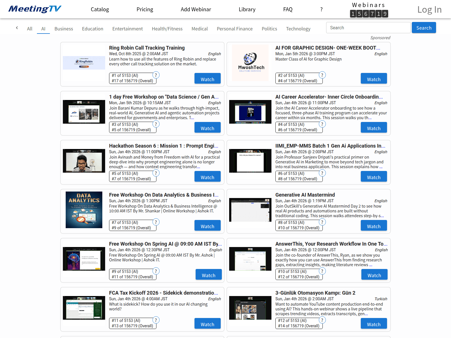Open ranking help icon on Hackathon Season 6 card

click(x=156, y=173)
